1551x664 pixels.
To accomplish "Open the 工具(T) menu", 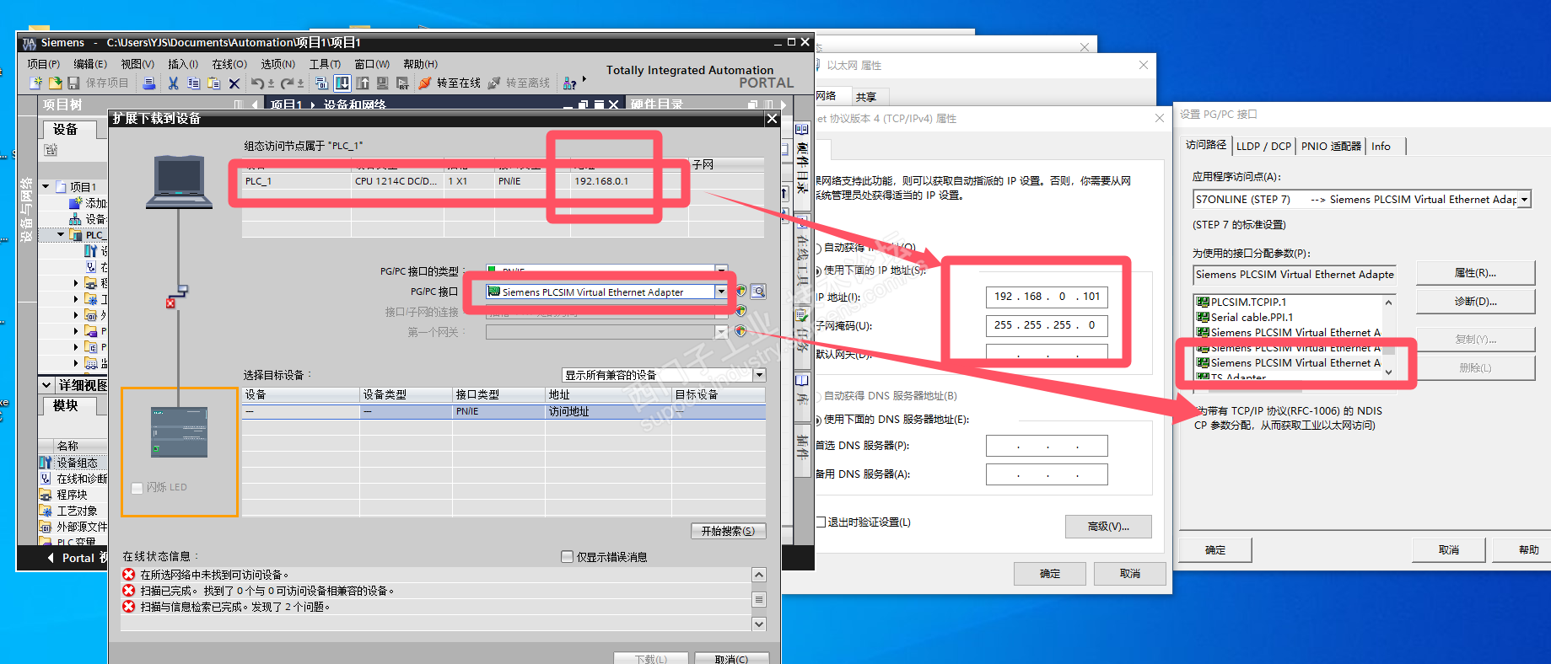I will click(325, 64).
